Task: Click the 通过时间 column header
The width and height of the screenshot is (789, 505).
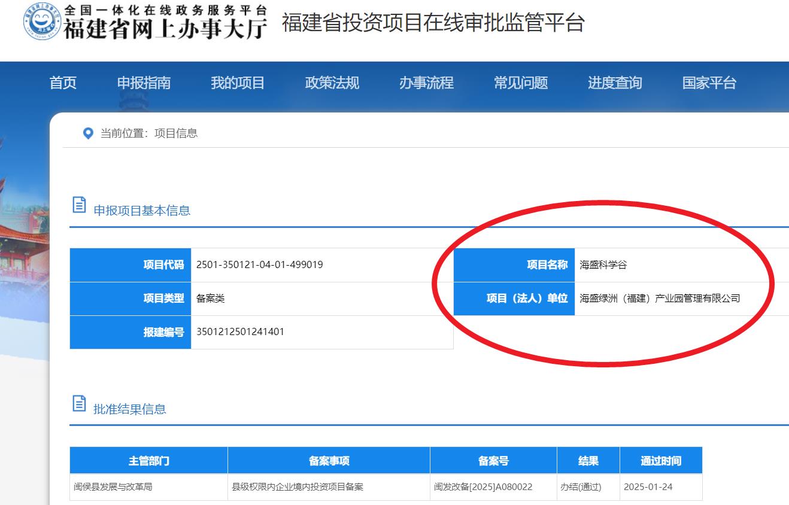Action: click(661, 460)
